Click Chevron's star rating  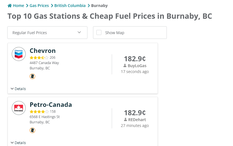coord(39,58)
